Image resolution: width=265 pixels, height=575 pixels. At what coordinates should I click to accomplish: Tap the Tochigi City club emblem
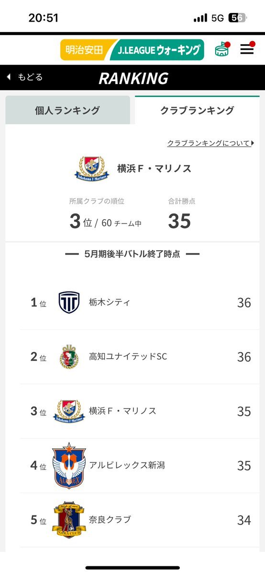pyautogui.click(x=69, y=302)
